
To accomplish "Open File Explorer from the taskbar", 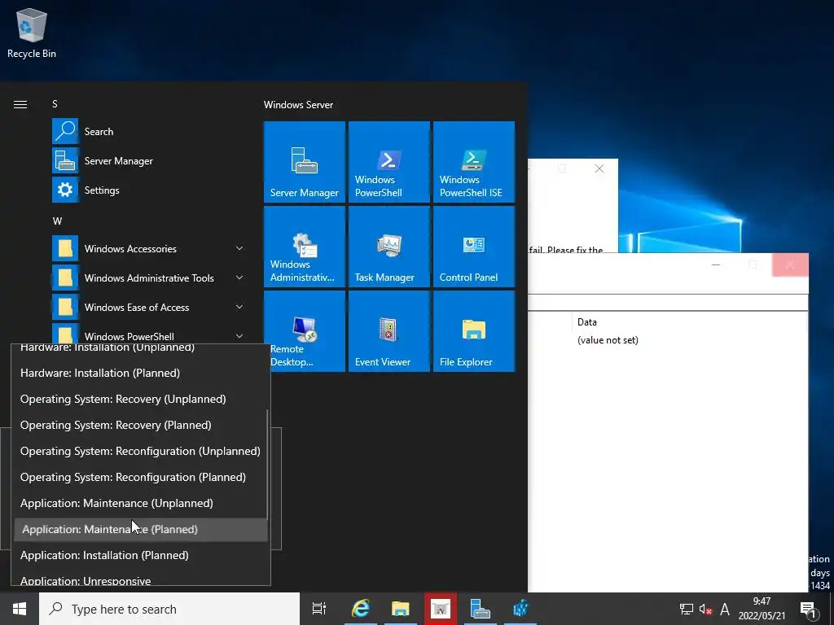I will 401,609.
